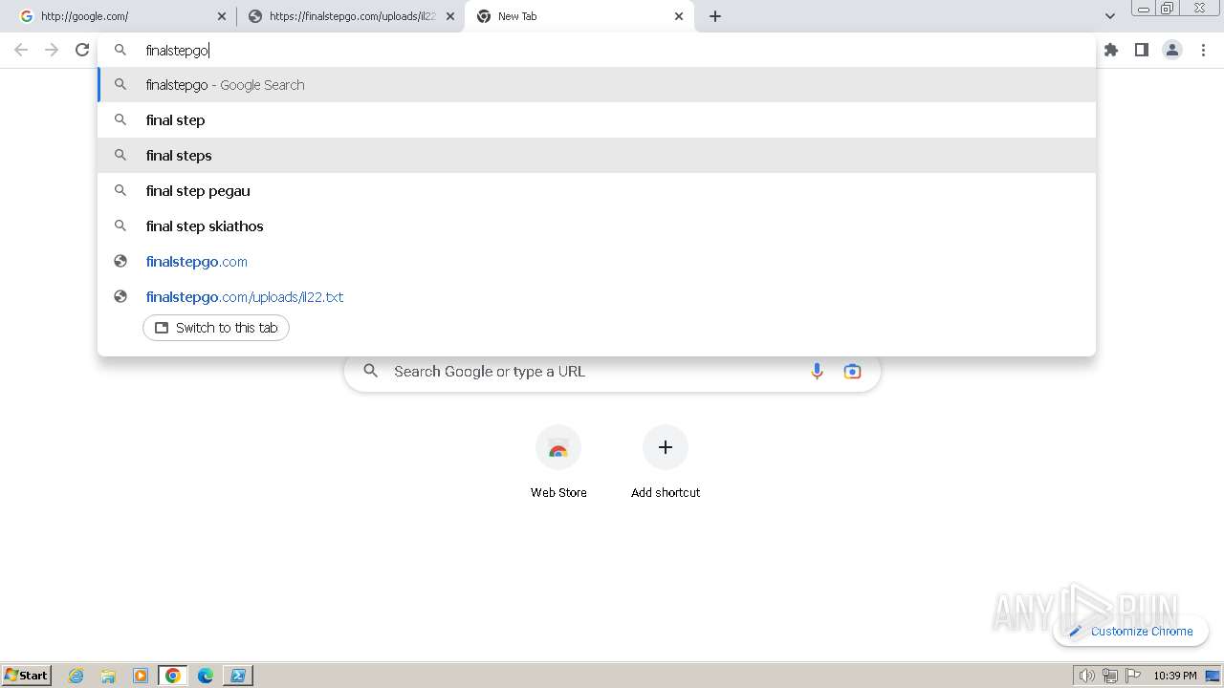Open the Action Center flag icon
This screenshot has width=1224, height=688.
pyautogui.click(x=1133, y=676)
